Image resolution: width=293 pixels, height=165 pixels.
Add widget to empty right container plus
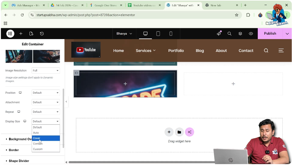pos(233,84)
